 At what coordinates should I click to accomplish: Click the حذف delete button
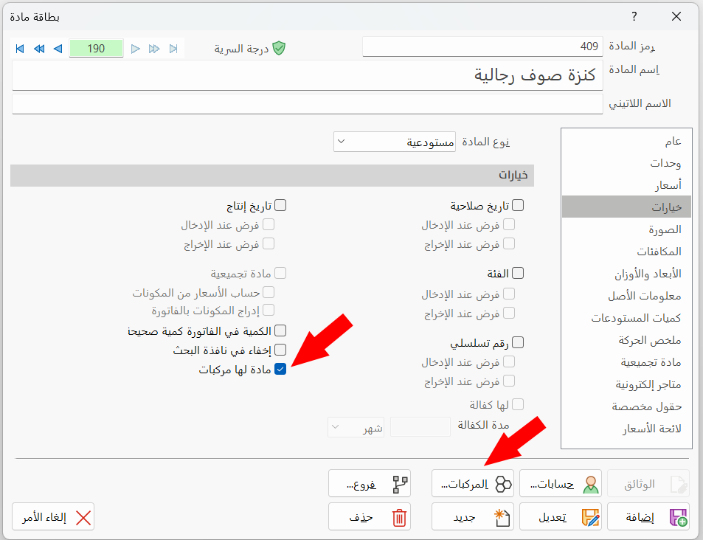pos(370,516)
